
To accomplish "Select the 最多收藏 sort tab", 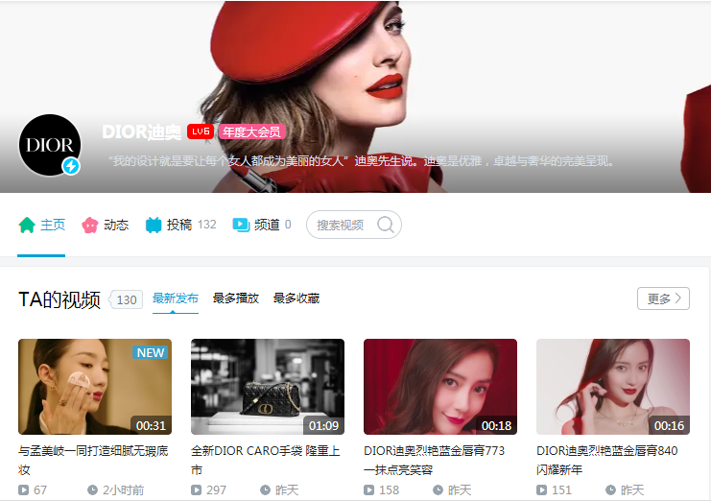I will (296, 298).
